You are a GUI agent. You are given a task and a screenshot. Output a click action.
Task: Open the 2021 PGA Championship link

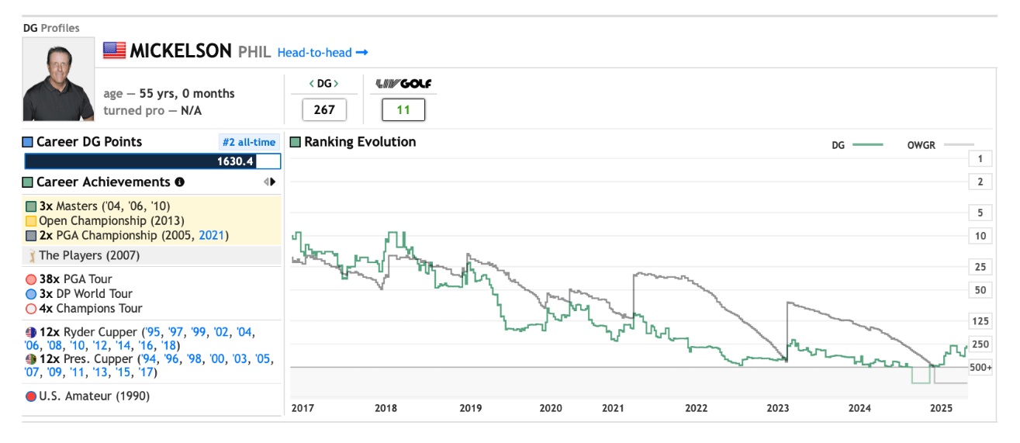(212, 236)
